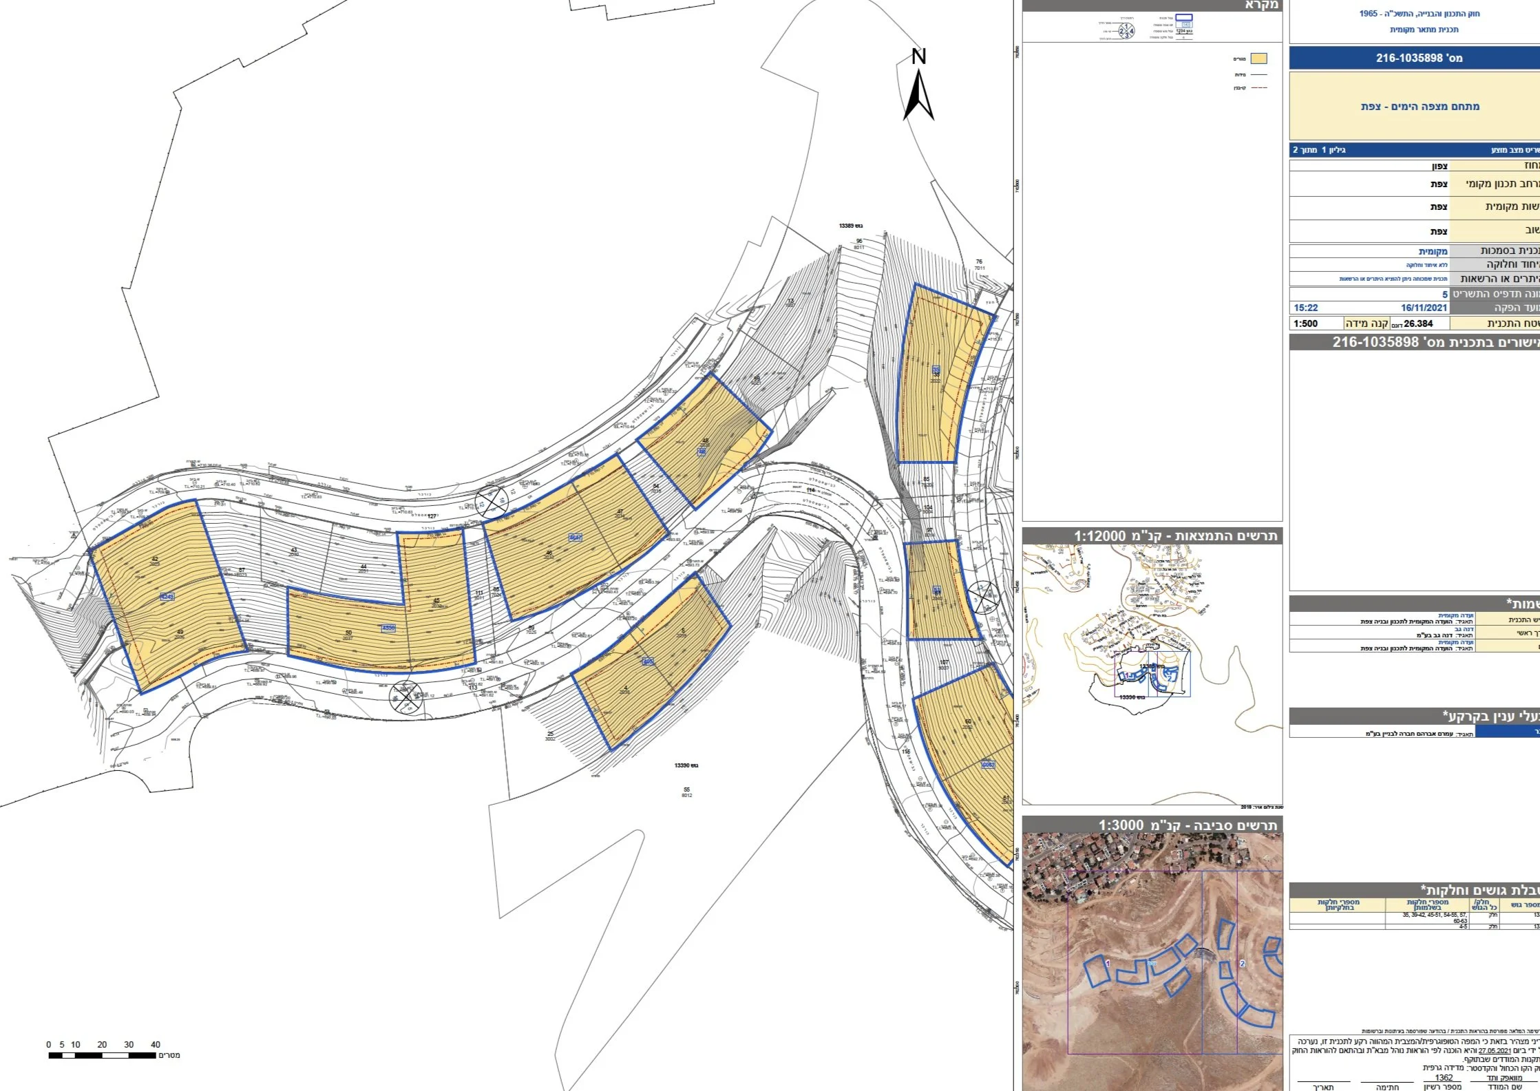The height and width of the screenshot is (1091, 1540).
Task: Click the yellow residential swatch in the legend
Action: coord(1259,59)
